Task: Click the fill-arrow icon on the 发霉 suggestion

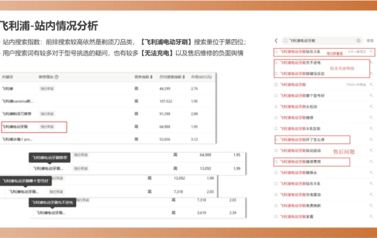Action: coord(371,217)
